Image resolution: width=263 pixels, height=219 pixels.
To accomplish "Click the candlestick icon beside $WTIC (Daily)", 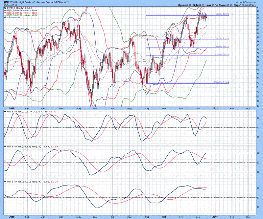I will click(x=5, y=9).
